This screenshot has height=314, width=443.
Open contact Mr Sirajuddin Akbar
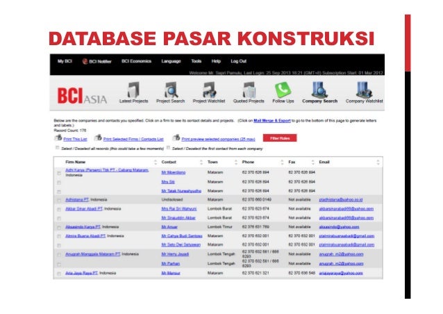(x=178, y=217)
